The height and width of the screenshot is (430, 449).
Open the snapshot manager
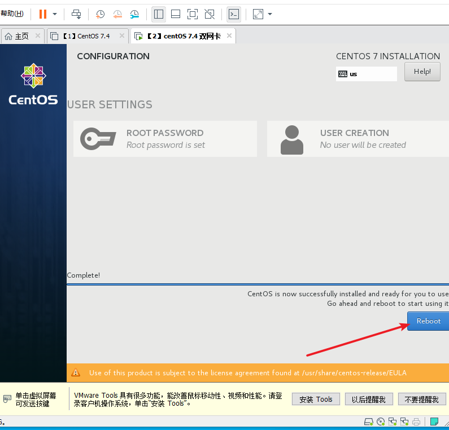click(134, 14)
